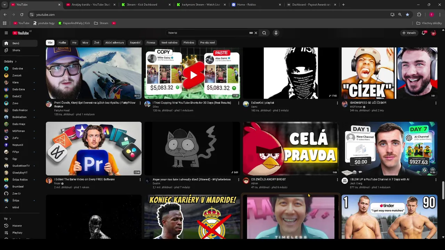Image resolution: width=445 pixels, height=250 pixels.
Task: Open the YouTube hamburger guide menu
Action: tap(6, 33)
